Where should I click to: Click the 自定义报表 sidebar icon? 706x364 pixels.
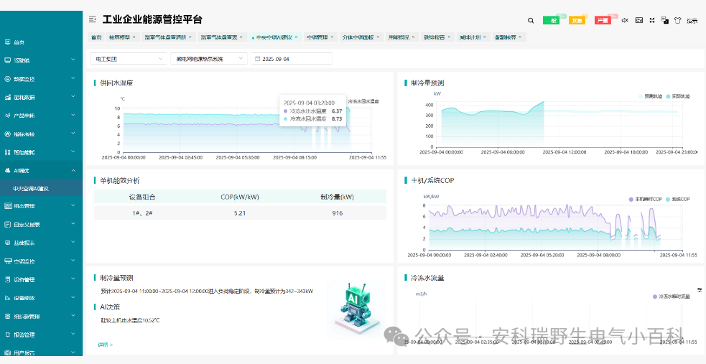[7, 224]
